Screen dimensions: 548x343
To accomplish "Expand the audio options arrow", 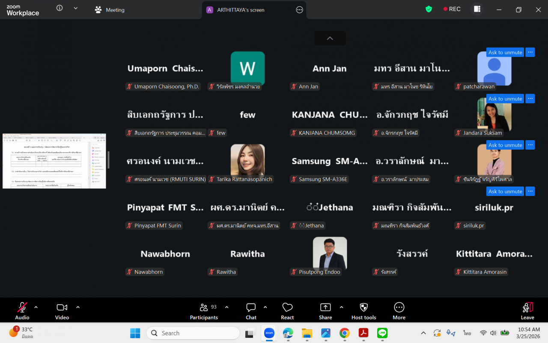I will 36,307.
